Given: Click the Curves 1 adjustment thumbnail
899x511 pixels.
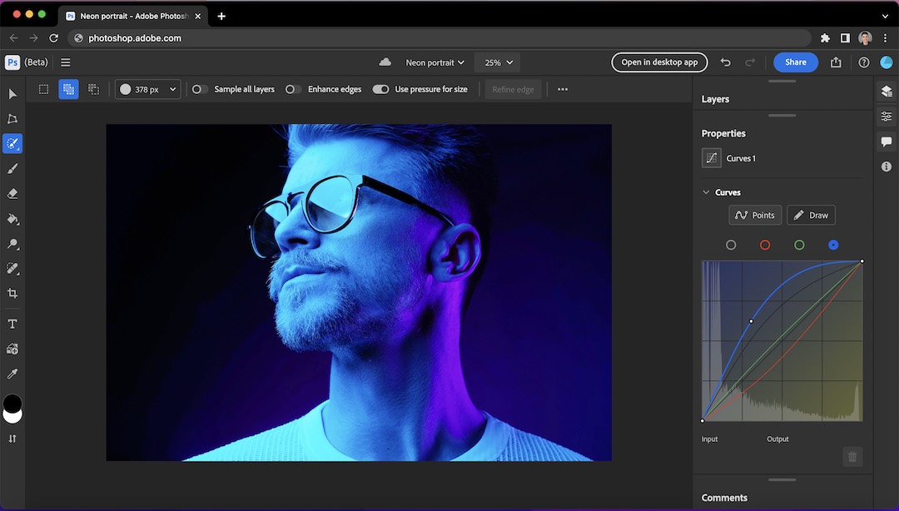Looking at the screenshot, I should (x=712, y=158).
